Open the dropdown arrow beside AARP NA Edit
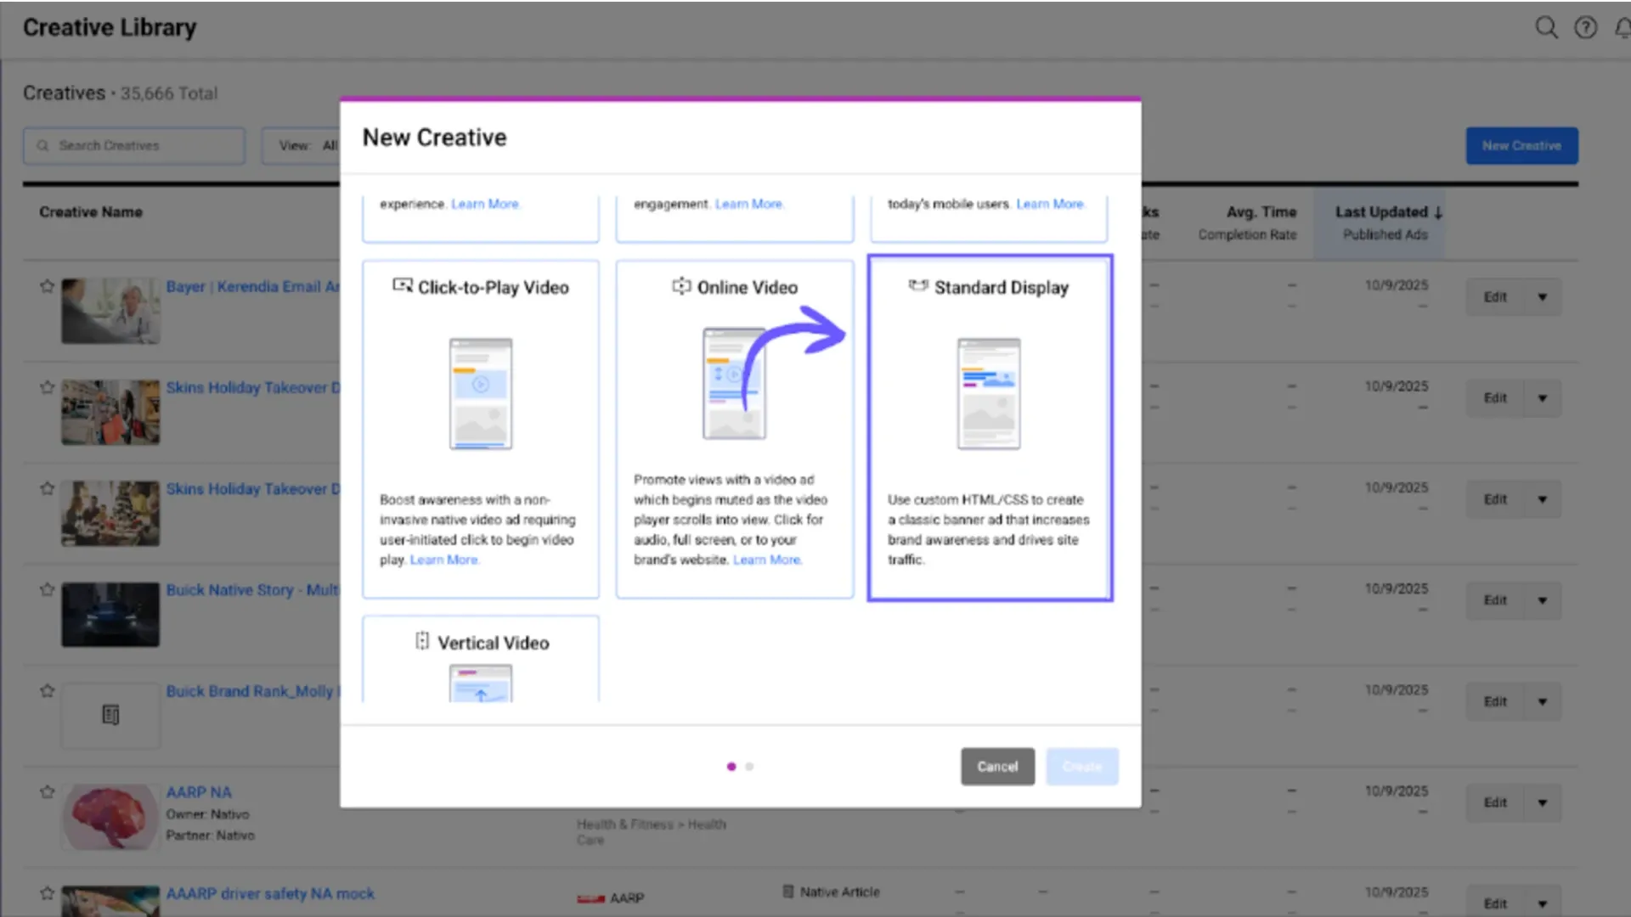Image resolution: width=1631 pixels, height=917 pixels. coord(1542,802)
